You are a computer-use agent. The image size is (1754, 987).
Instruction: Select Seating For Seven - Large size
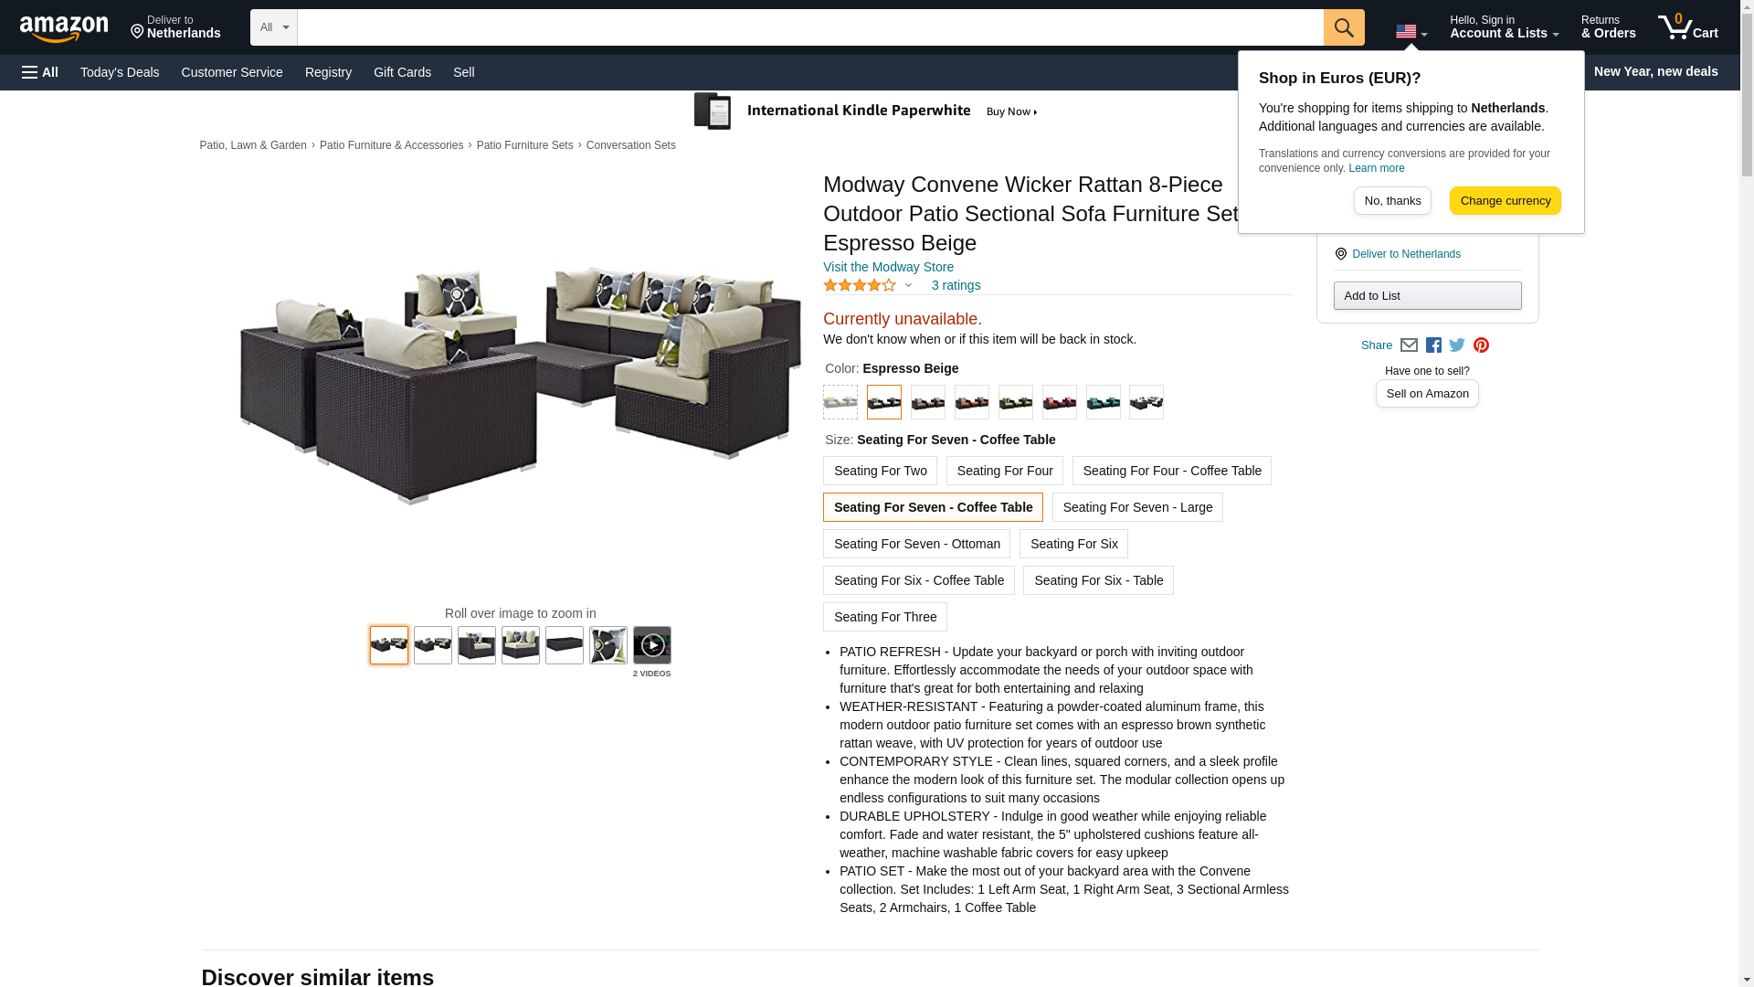(1137, 507)
